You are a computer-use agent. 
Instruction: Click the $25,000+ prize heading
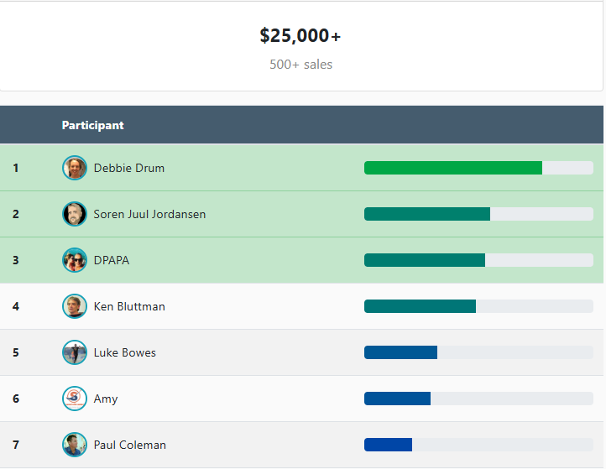300,36
